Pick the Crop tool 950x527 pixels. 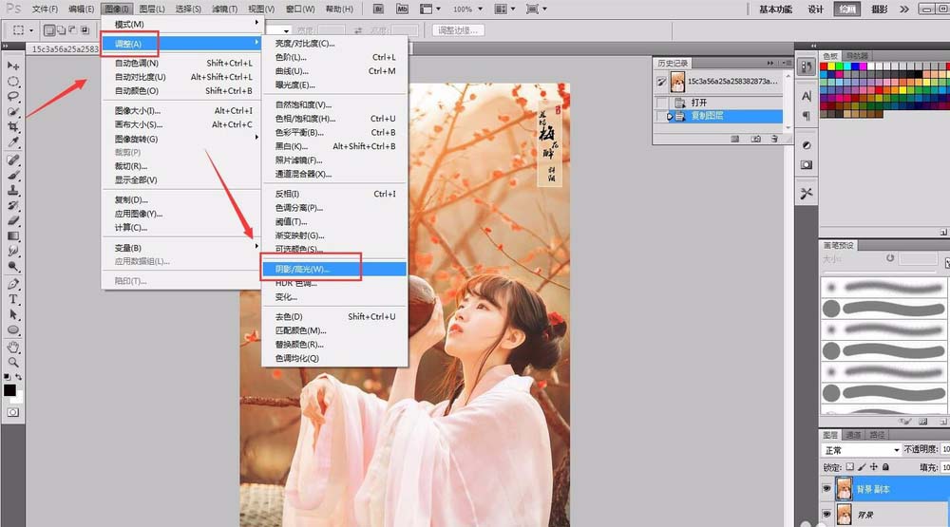pos(13,126)
